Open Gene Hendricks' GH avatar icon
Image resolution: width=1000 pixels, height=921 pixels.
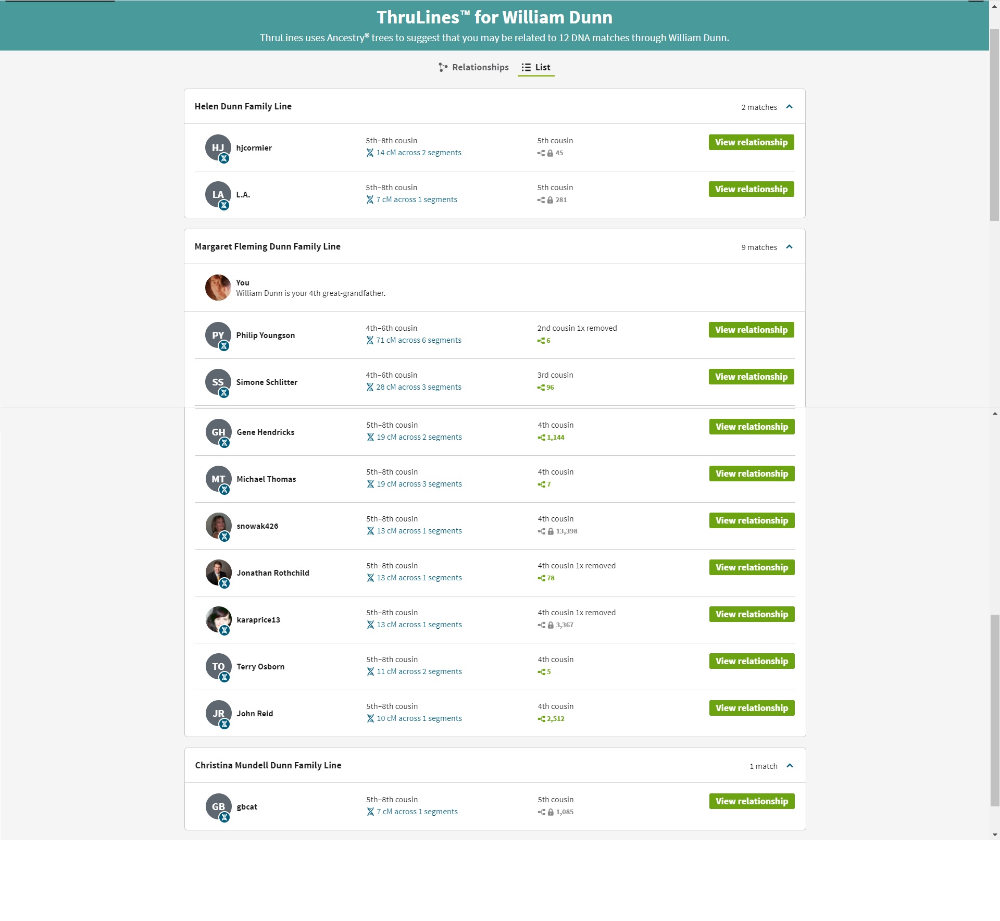(x=218, y=432)
